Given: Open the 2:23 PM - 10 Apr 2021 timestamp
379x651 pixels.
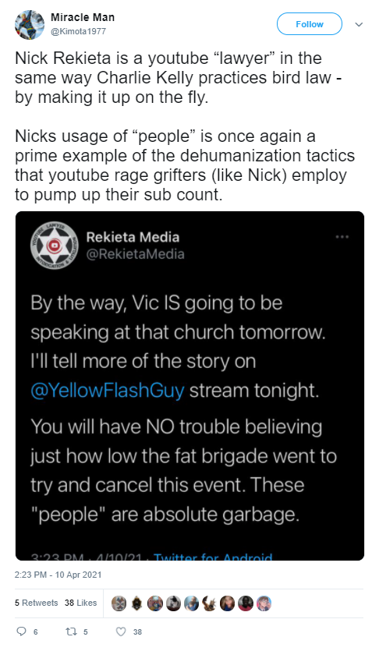Looking at the screenshot, I should coord(58,575).
